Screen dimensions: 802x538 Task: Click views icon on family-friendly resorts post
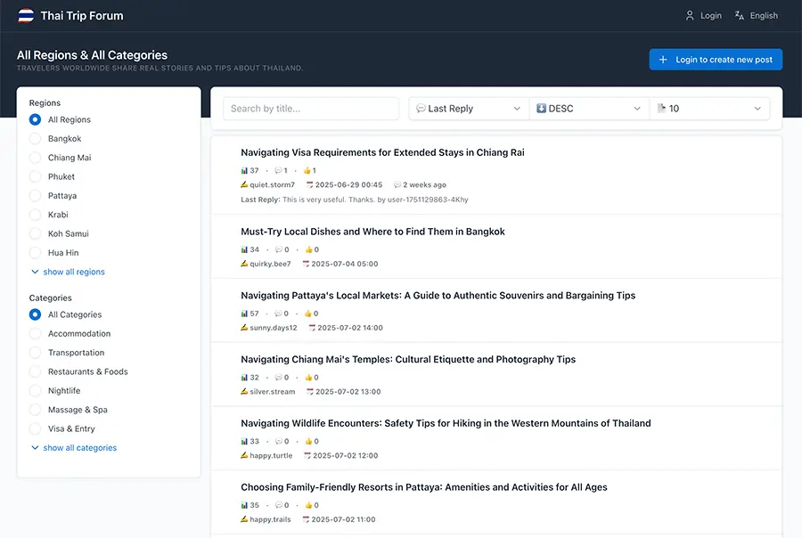click(244, 505)
